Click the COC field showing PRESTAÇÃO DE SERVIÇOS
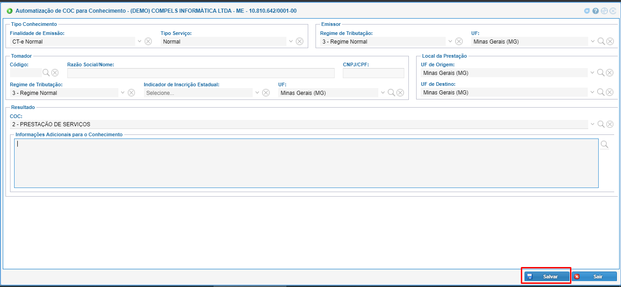The height and width of the screenshot is (287, 621). click(299, 124)
